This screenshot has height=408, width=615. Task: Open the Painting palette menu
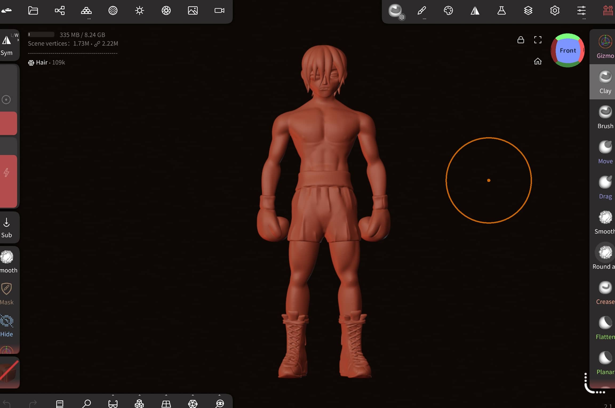448,11
